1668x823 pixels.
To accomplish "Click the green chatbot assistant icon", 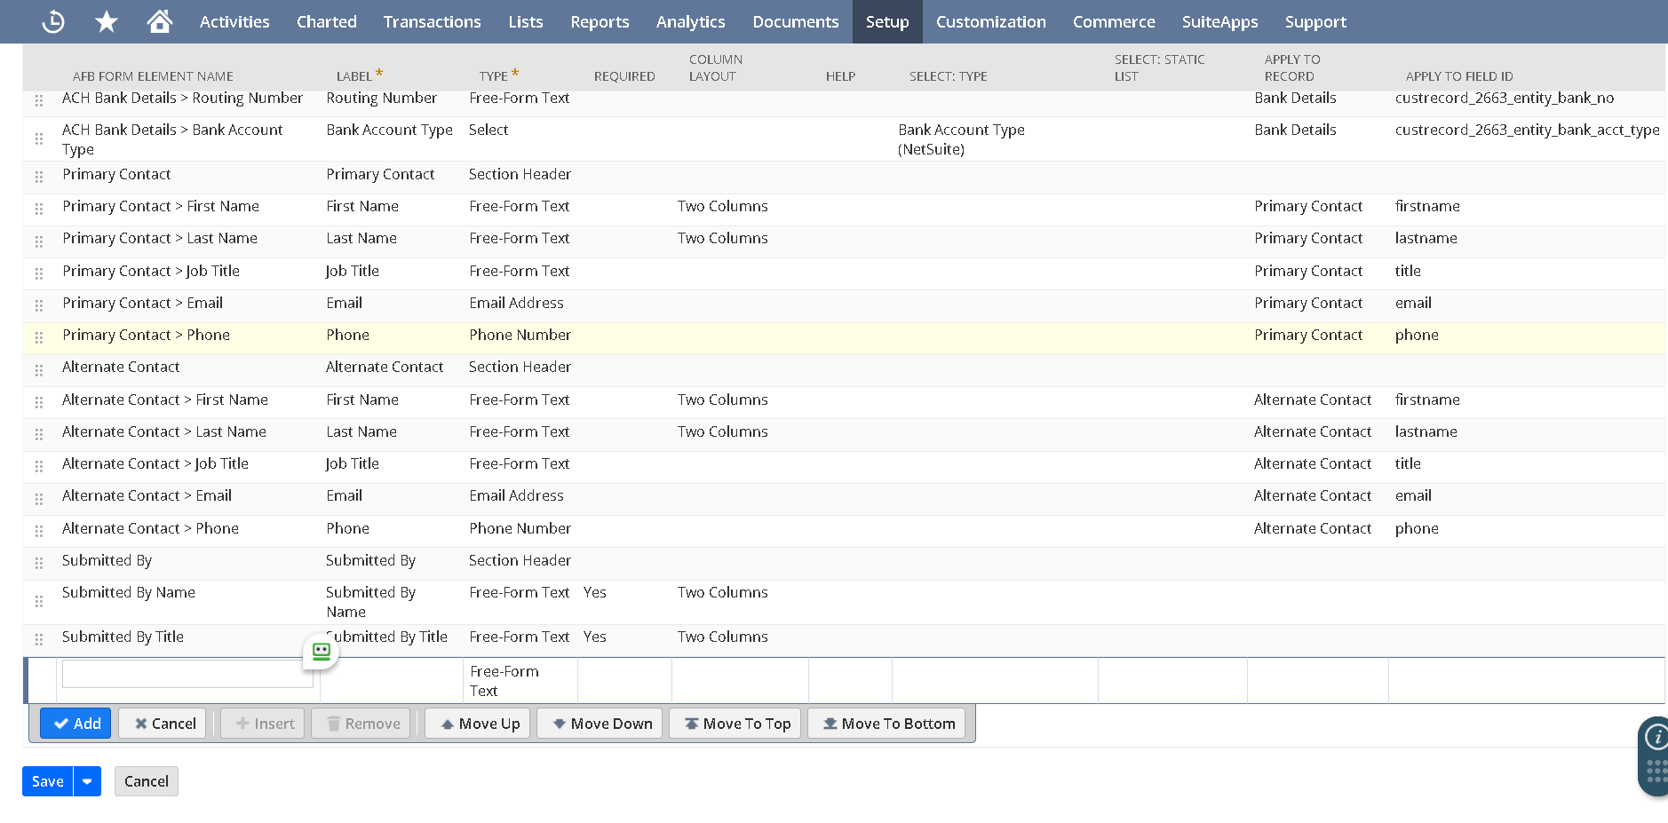I will 321,652.
